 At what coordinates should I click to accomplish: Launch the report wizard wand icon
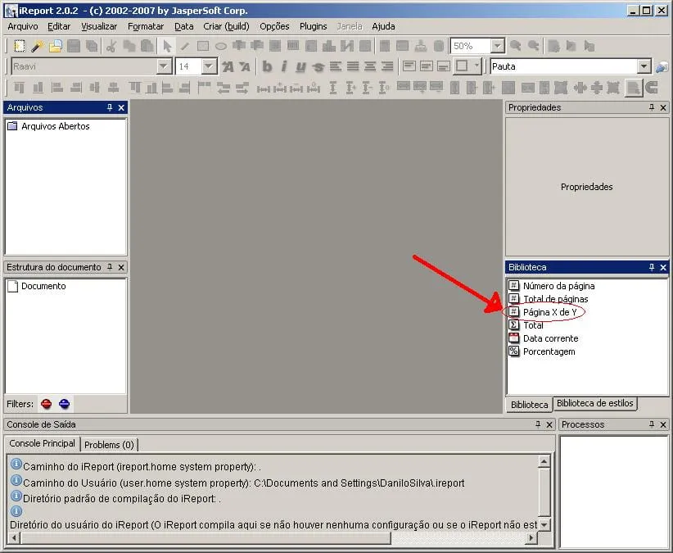pos(38,47)
